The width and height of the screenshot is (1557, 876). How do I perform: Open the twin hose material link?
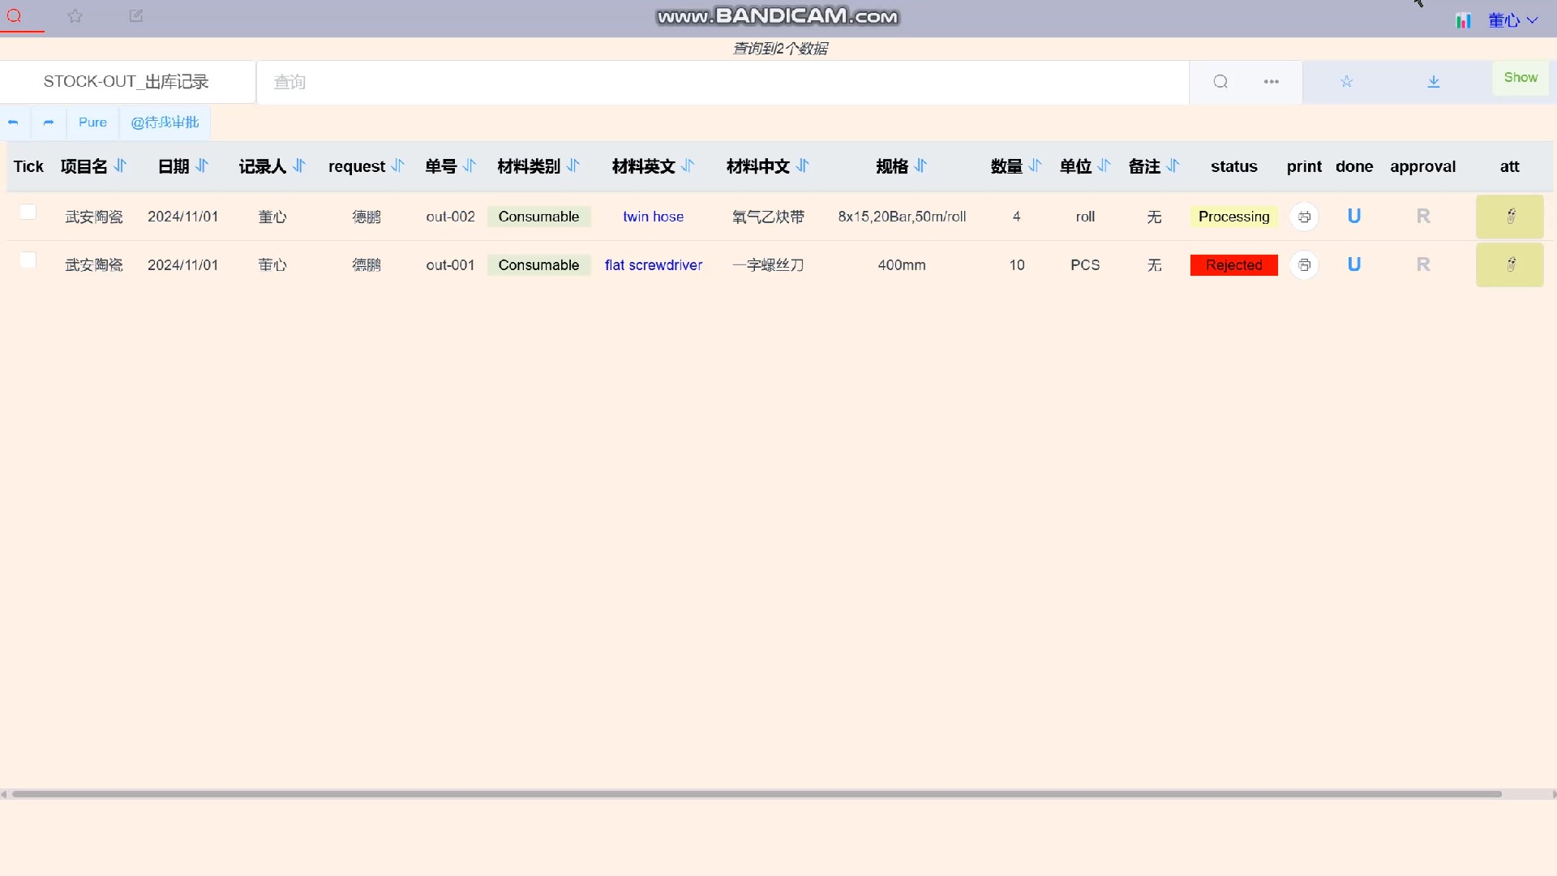point(653,217)
